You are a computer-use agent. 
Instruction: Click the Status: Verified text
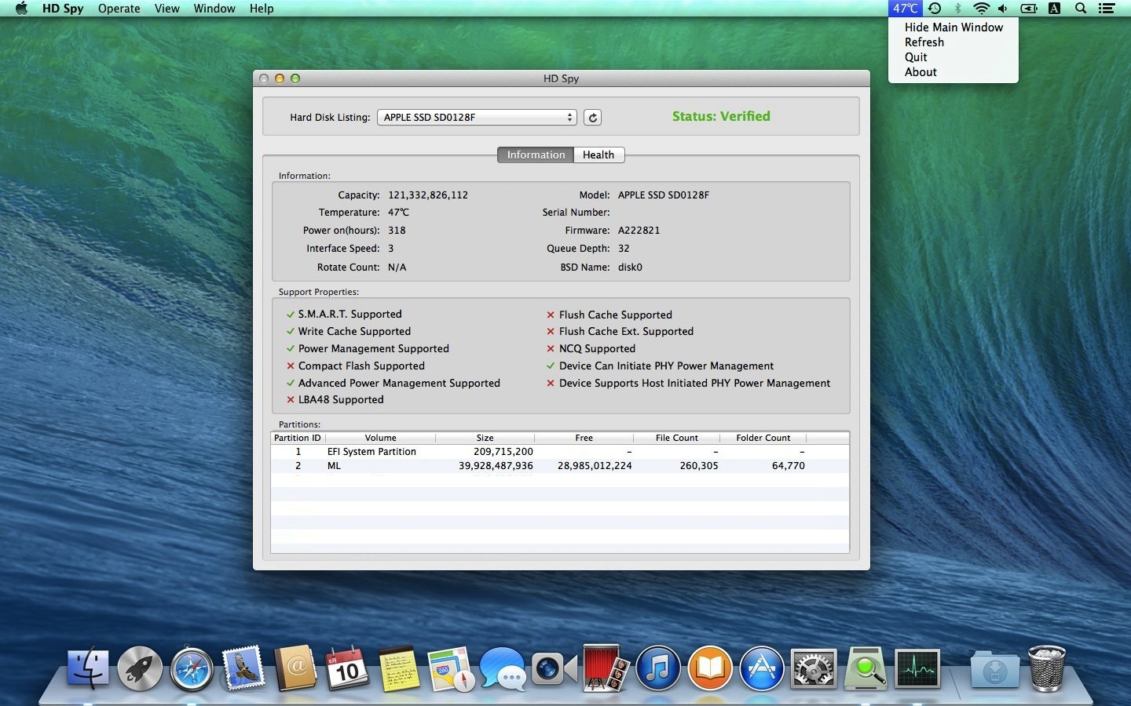(721, 116)
